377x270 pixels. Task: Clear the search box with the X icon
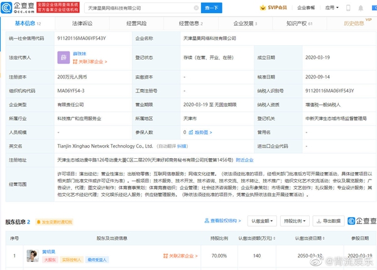click(x=196, y=8)
